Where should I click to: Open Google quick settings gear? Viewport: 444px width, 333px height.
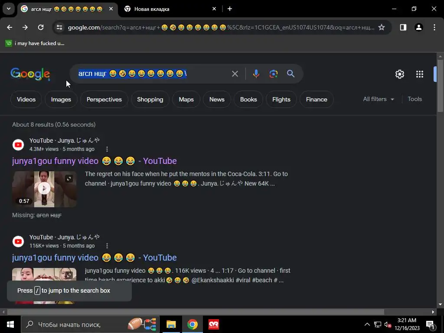click(400, 74)
